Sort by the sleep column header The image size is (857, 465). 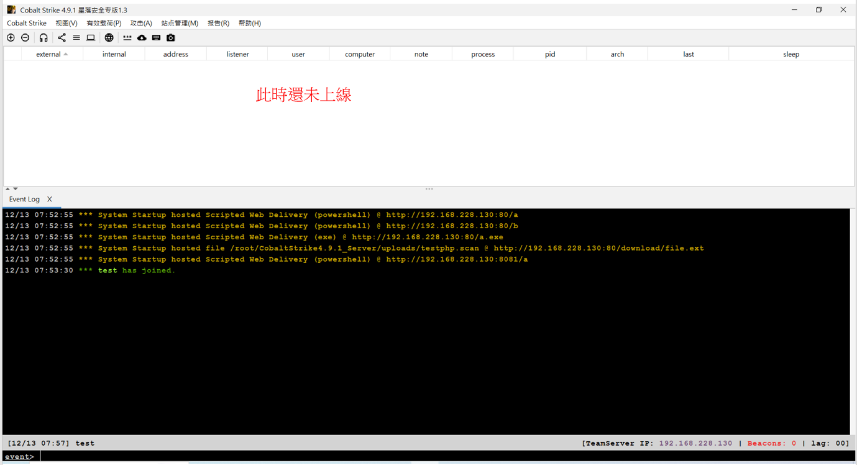tap(791, 54)
